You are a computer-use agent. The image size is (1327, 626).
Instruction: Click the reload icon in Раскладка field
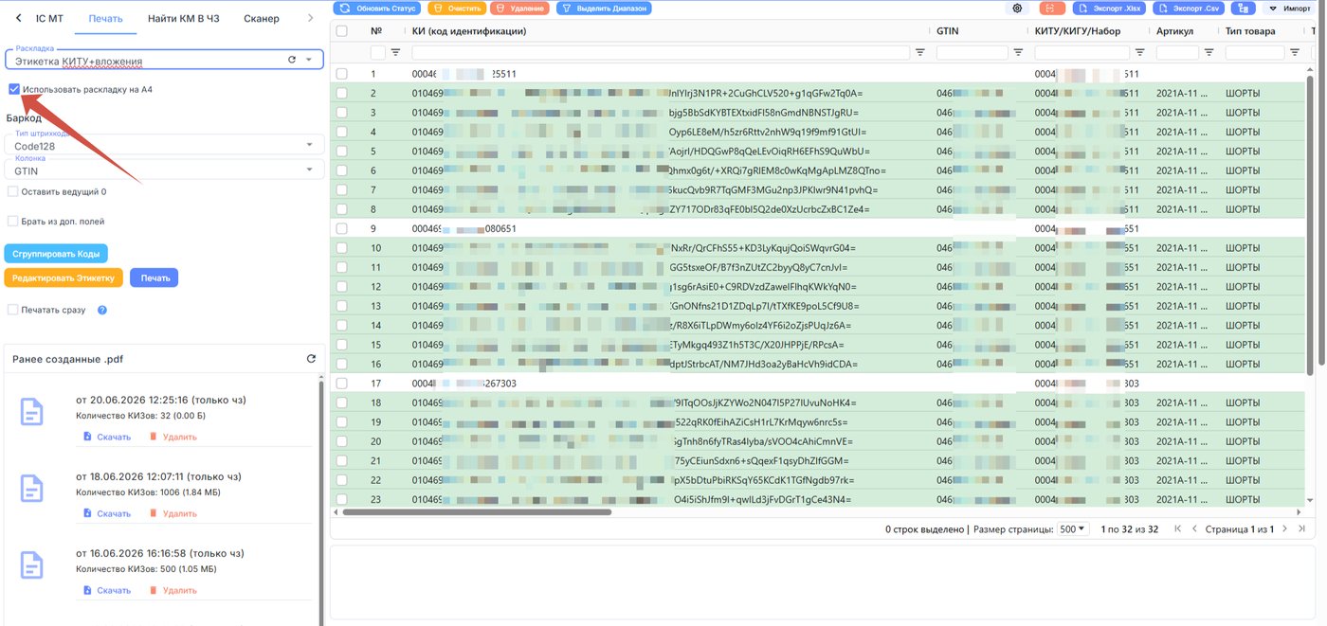[292, 60]
